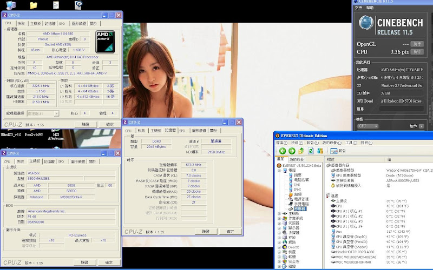Expand the Multimedia (多媒體) tree node

click(279, 233)
